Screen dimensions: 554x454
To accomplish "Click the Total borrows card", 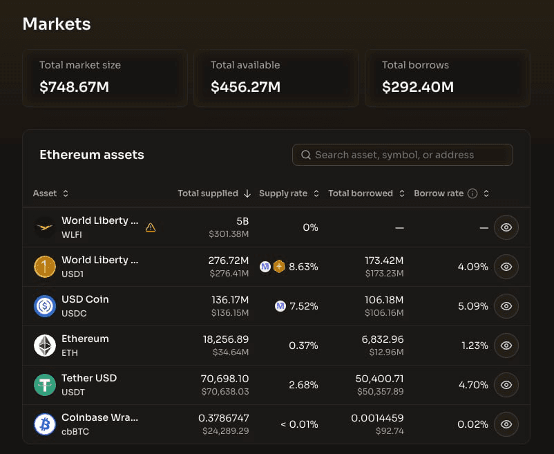I will (448, 78).
